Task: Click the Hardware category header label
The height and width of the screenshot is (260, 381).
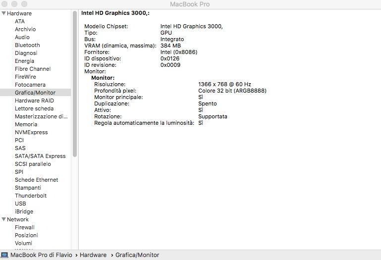Action: coord(19,13)
